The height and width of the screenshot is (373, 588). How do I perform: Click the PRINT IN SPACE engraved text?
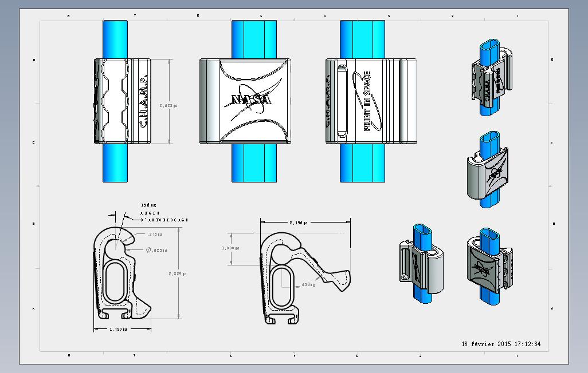367,101
